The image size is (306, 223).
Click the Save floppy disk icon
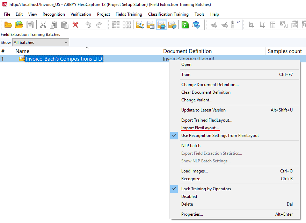tap(30, 25)
